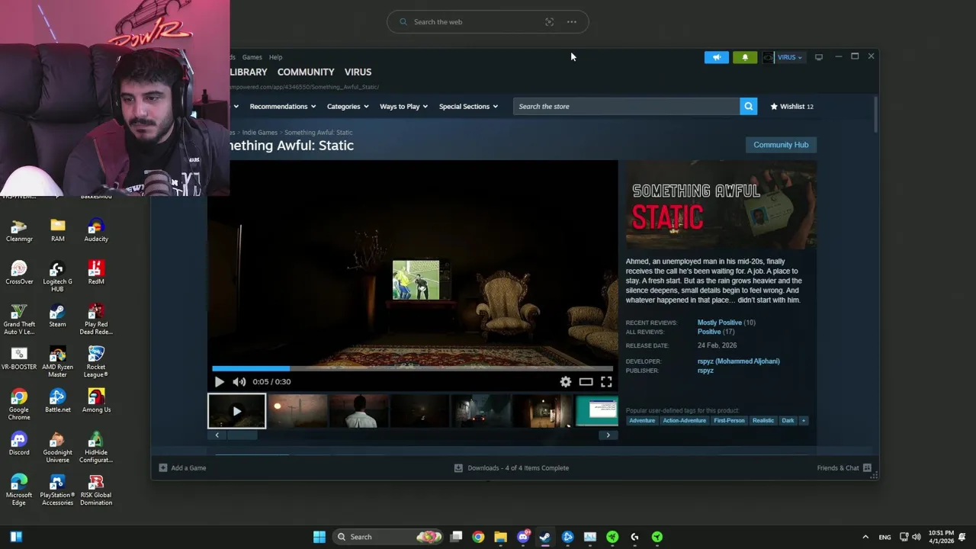Click the store search magnifier button

point(748,107)
